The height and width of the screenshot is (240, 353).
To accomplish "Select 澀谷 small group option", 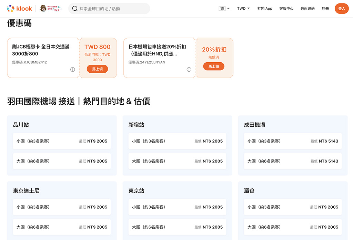I will click(x=293, y=207).
